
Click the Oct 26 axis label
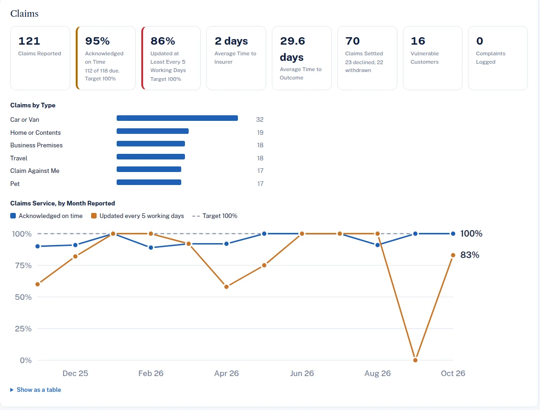pos(453,373)
